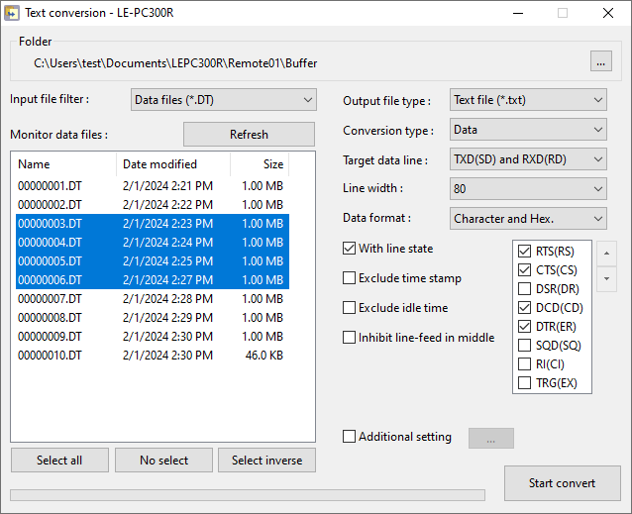This screenshot has width=632, height=514.
Task: Click the Name column header
Action: click(34, 164)
